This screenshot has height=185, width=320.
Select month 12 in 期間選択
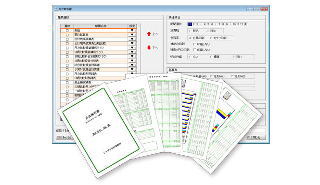pyautogui.click(x=242, y=24)
